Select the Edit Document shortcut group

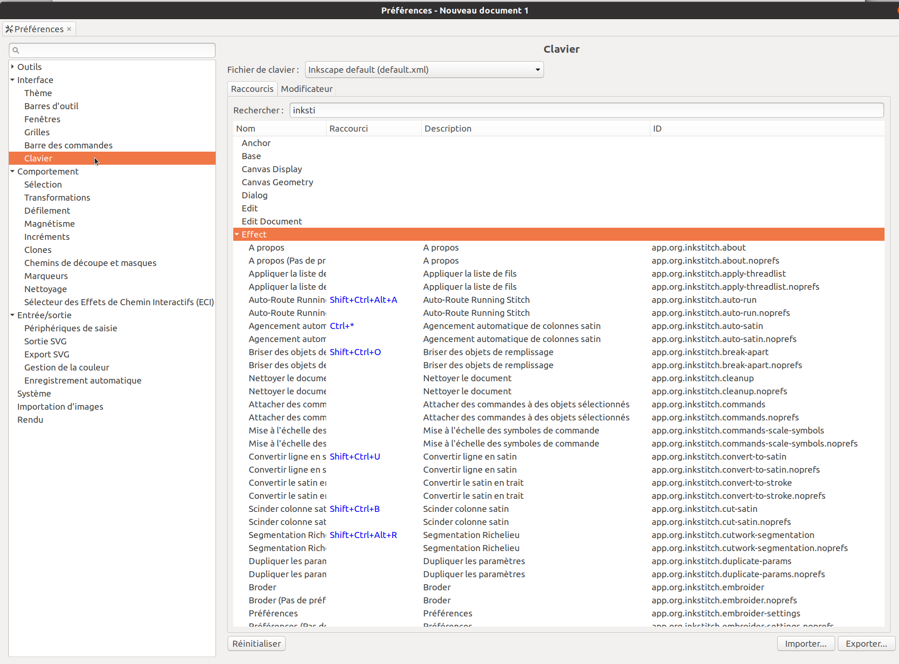[272, 221]
